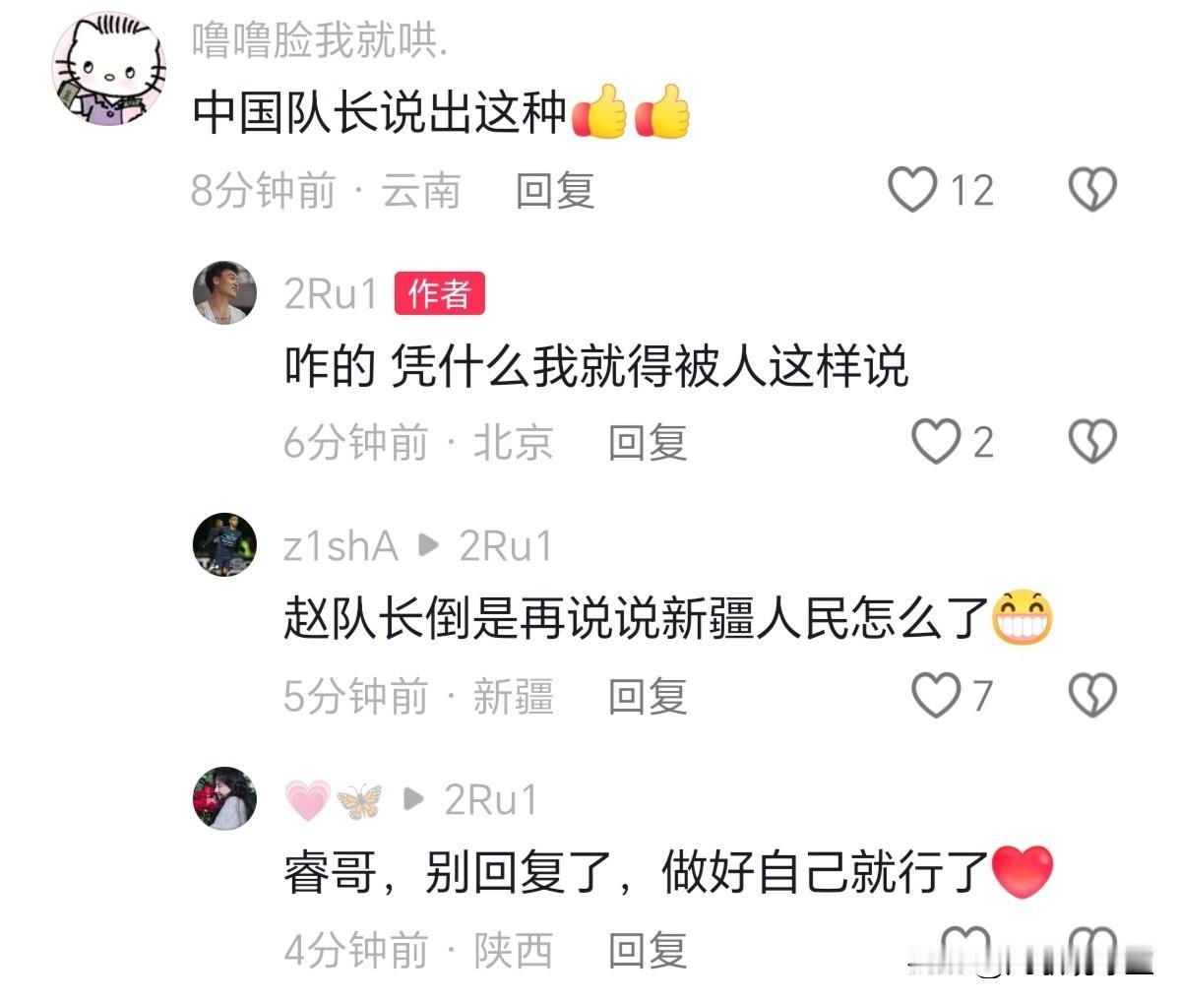
Task: Like 2Ru1's author reply
Action: tap(935, 441)
